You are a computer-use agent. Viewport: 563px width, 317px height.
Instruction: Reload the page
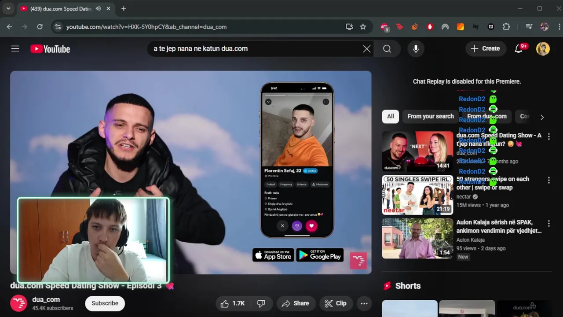[40, 27]
